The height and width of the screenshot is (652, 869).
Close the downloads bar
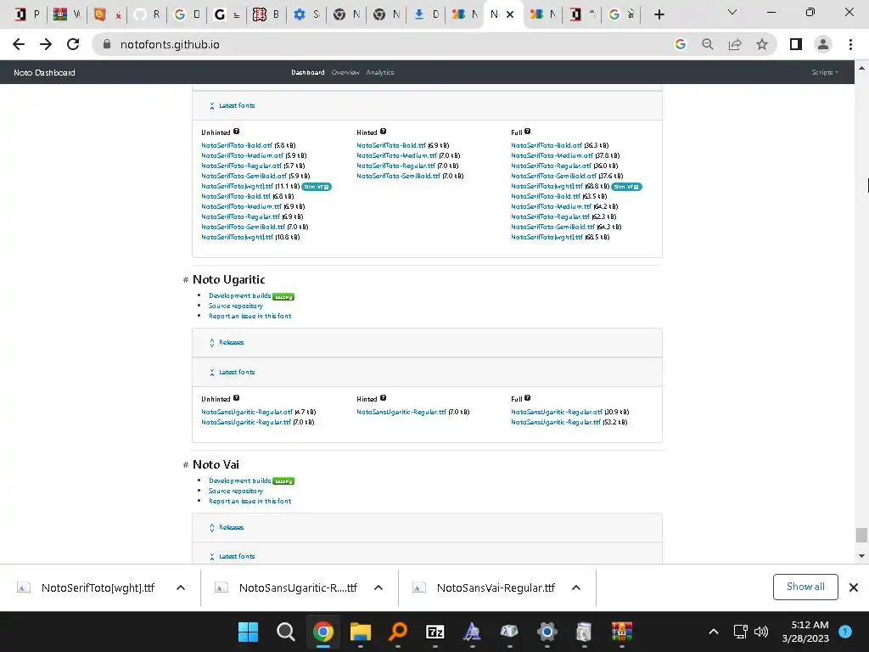point(854,587)
